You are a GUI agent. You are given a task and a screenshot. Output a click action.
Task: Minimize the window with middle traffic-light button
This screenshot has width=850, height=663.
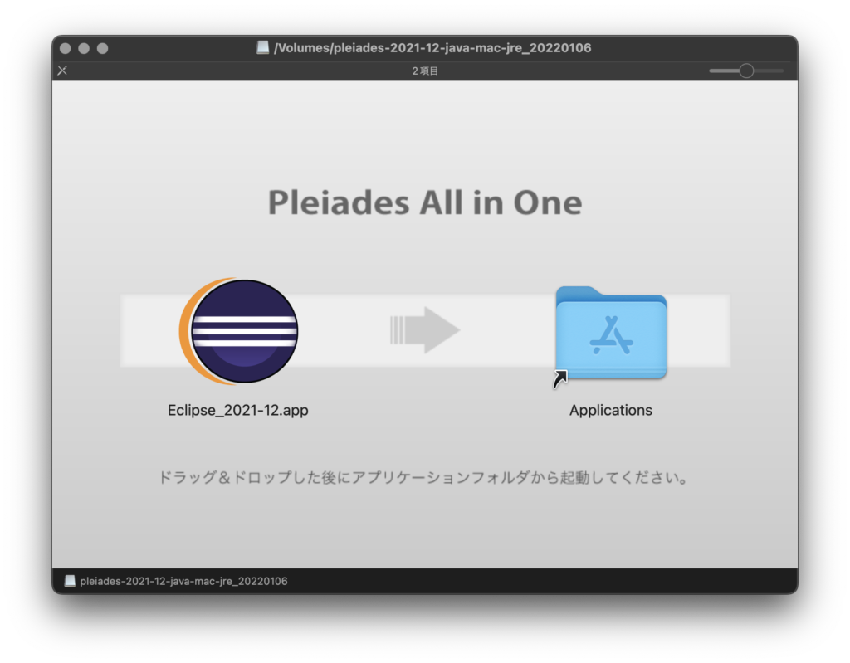[84, 48]
